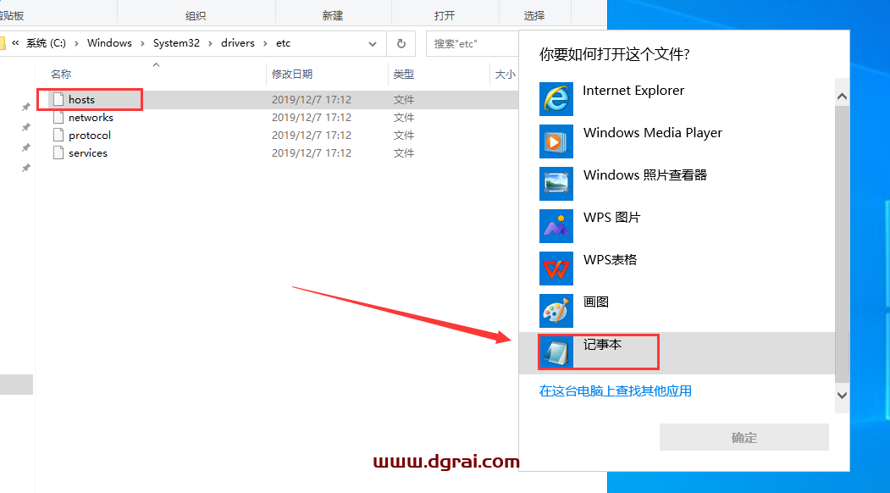
Task: Click the 确定 button
Action: click(x=744, y=437)
